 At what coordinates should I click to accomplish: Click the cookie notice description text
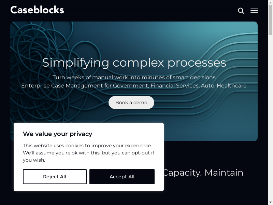coord(88,153)
